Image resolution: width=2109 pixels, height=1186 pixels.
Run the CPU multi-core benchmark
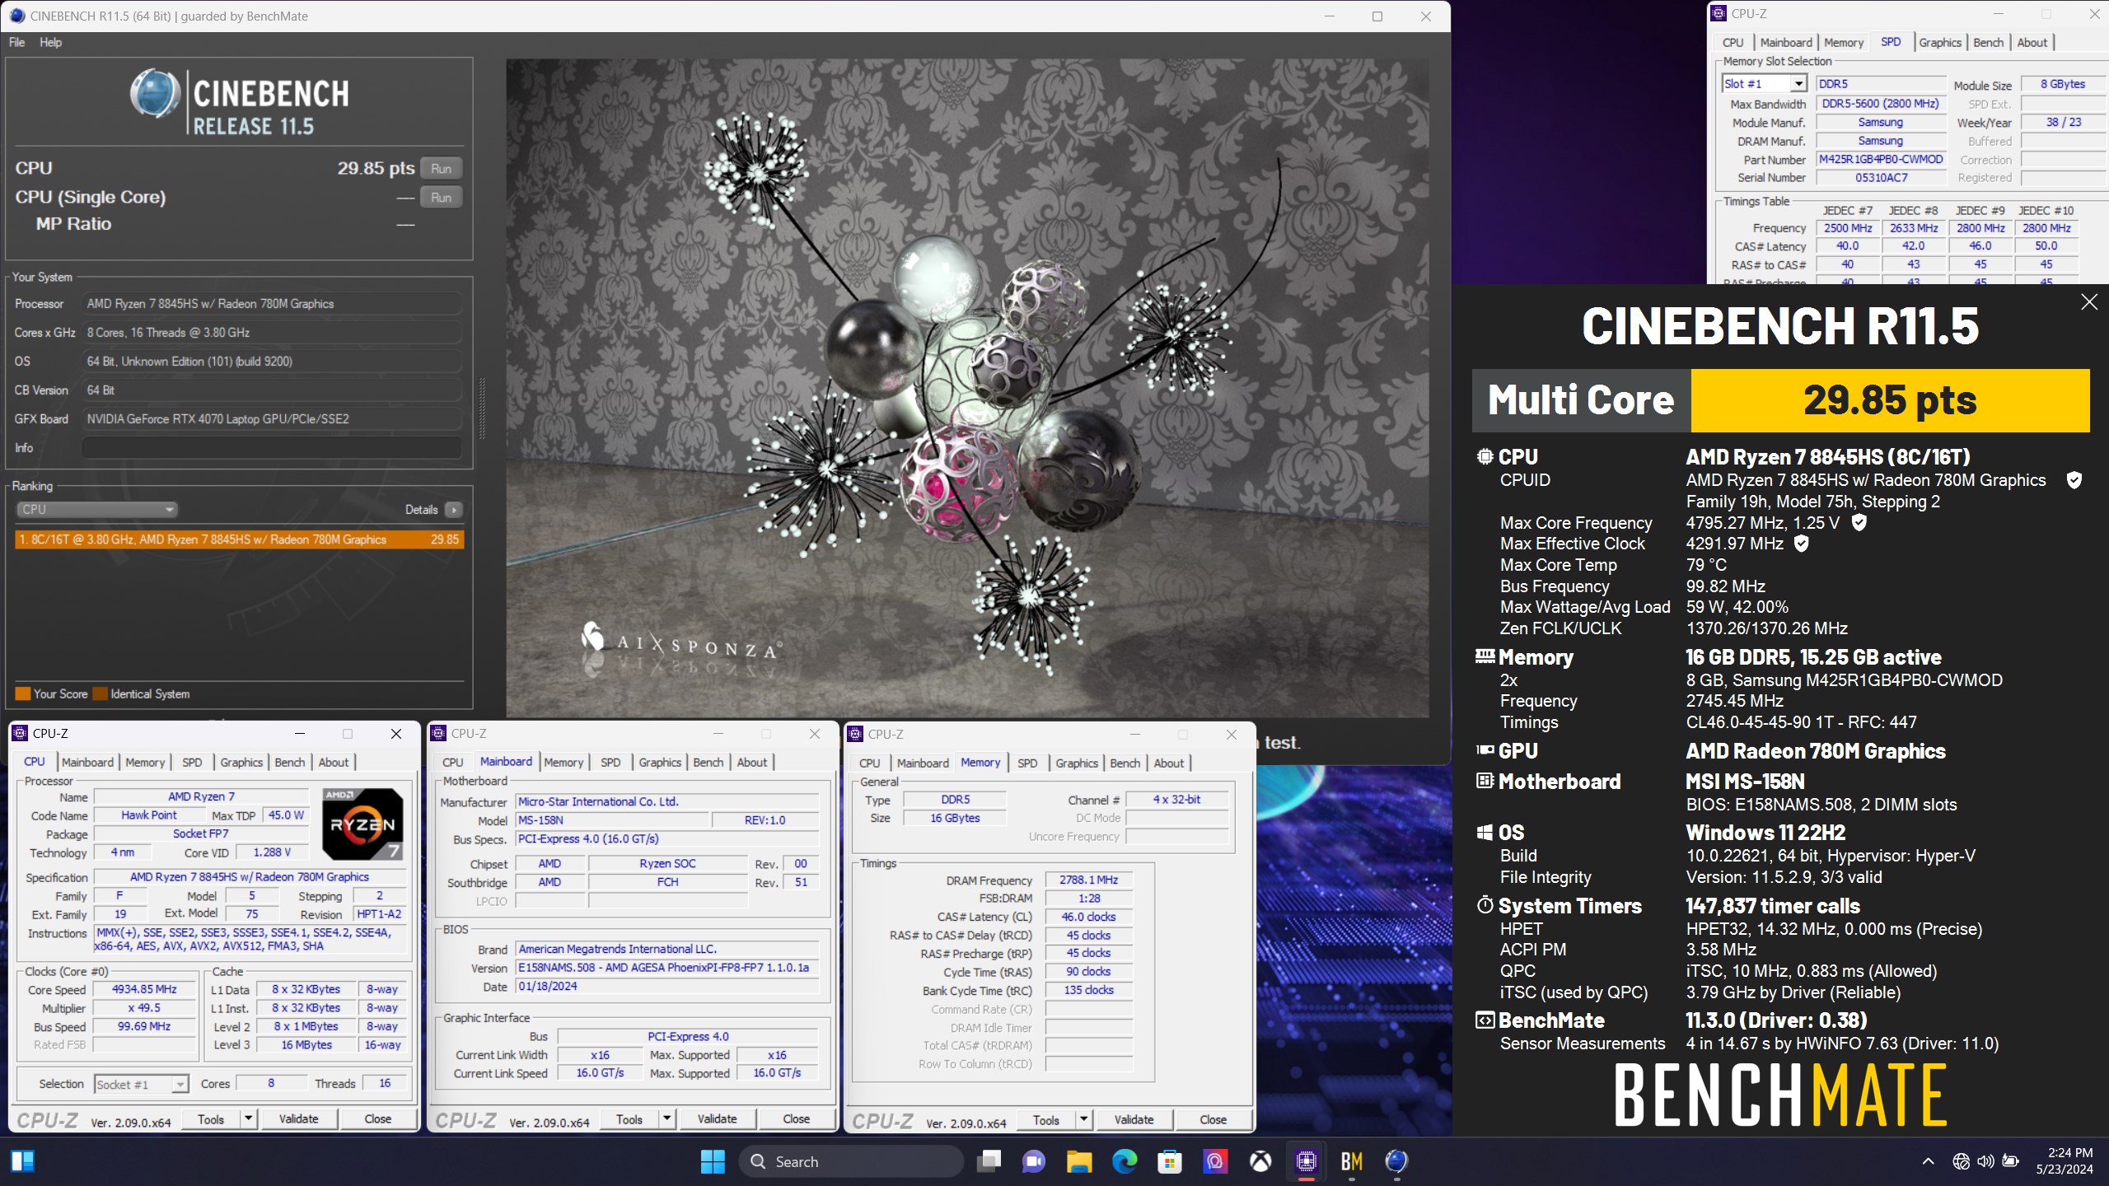coord(441,169)
